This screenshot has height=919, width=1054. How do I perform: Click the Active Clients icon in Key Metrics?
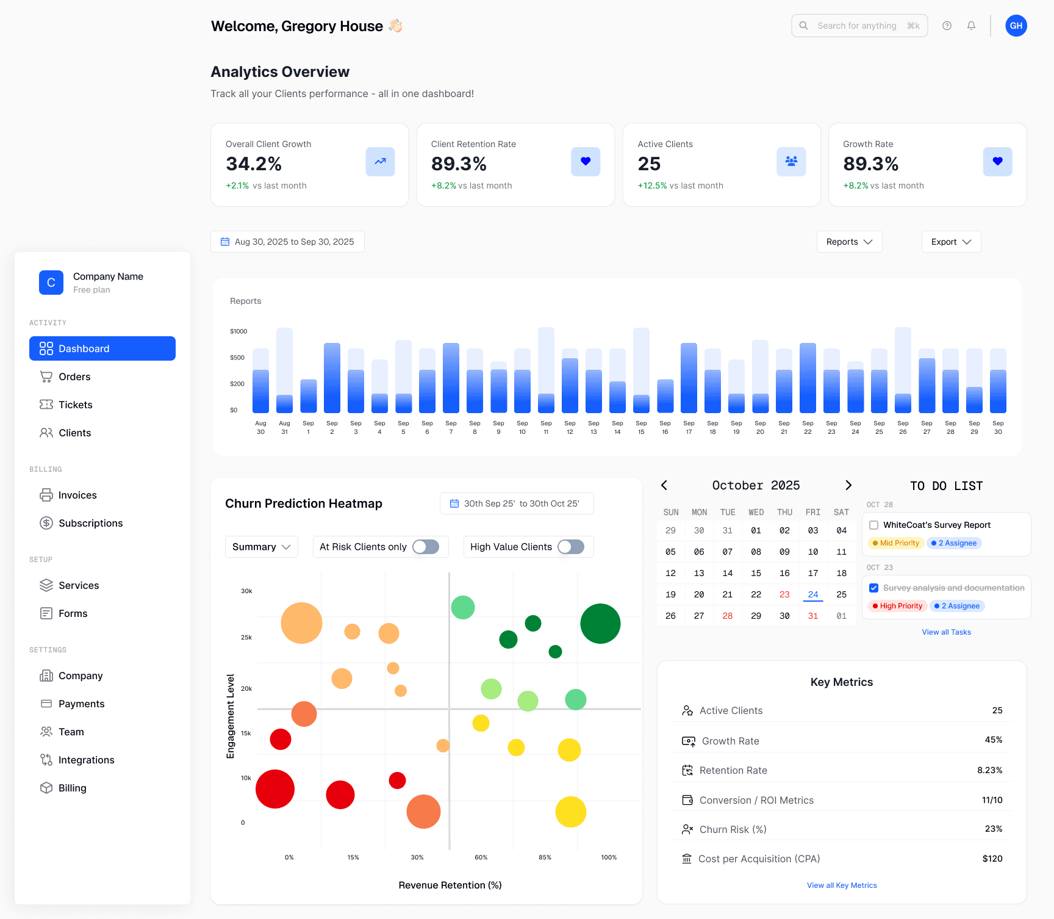point(687,710)
